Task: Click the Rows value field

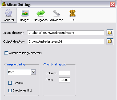Action: [64, 80]
